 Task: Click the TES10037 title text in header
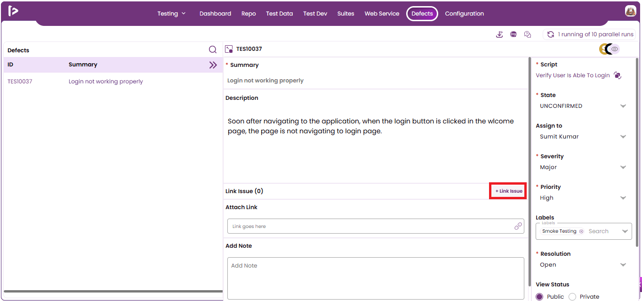coord(249,49)
